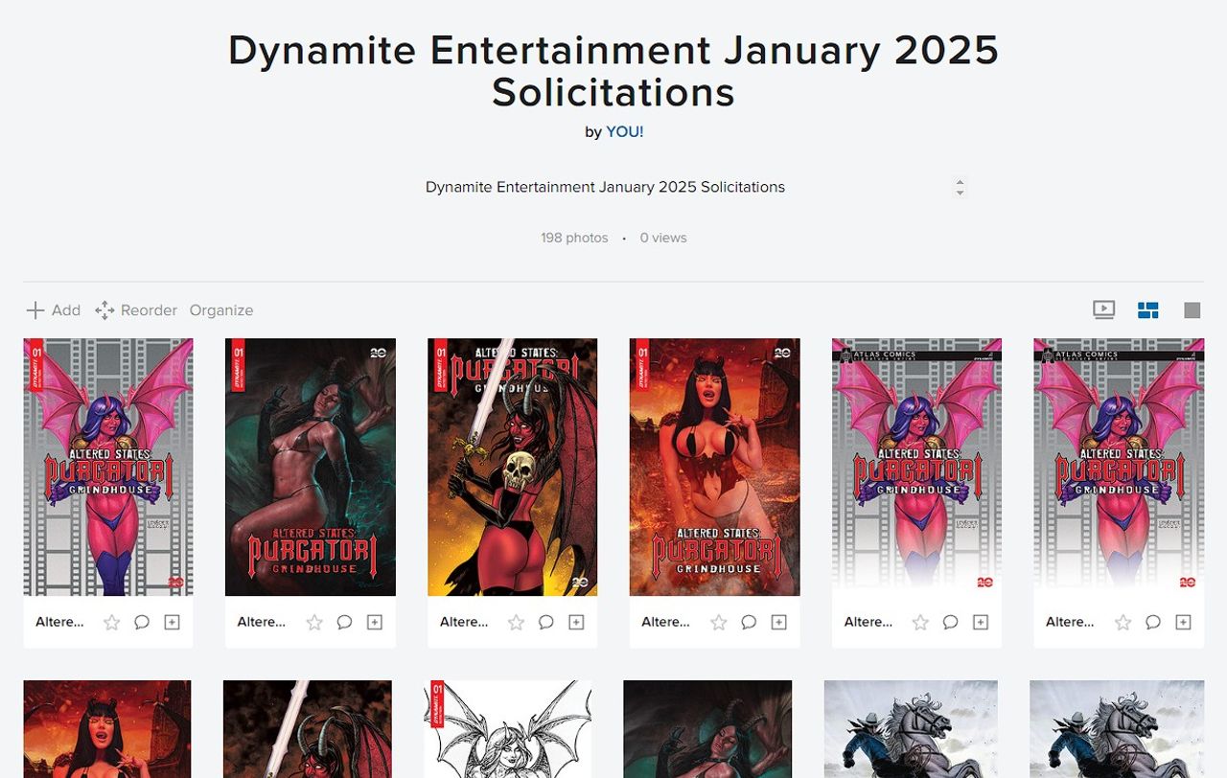
Task: Open comments on the third cover
Action: coord(546,622)
